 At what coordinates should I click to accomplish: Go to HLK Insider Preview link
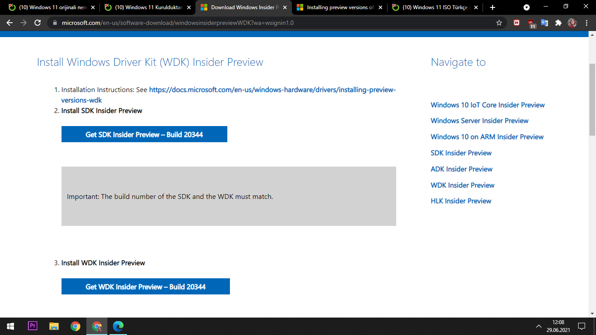(x=461, y=201)
